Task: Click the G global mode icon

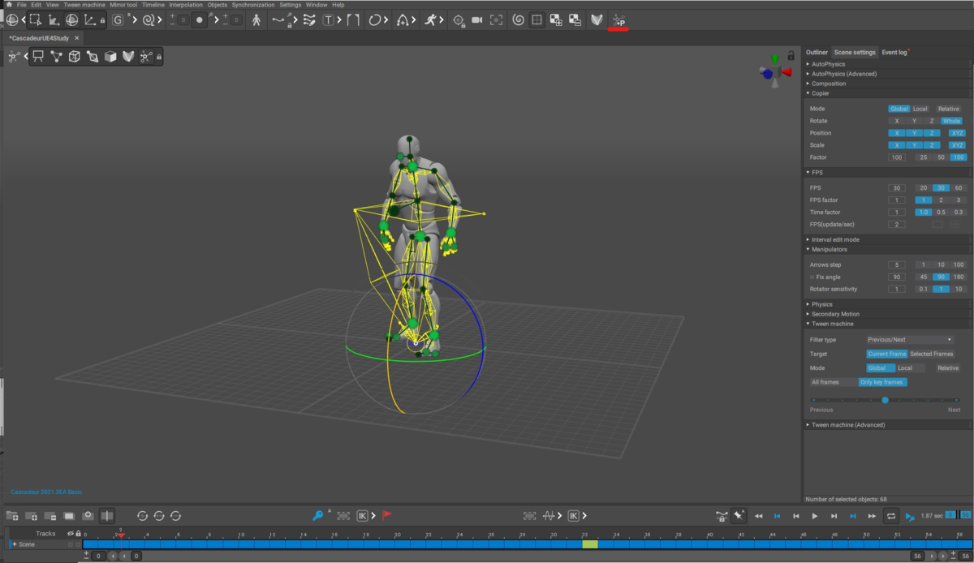Action: point(118,19)
